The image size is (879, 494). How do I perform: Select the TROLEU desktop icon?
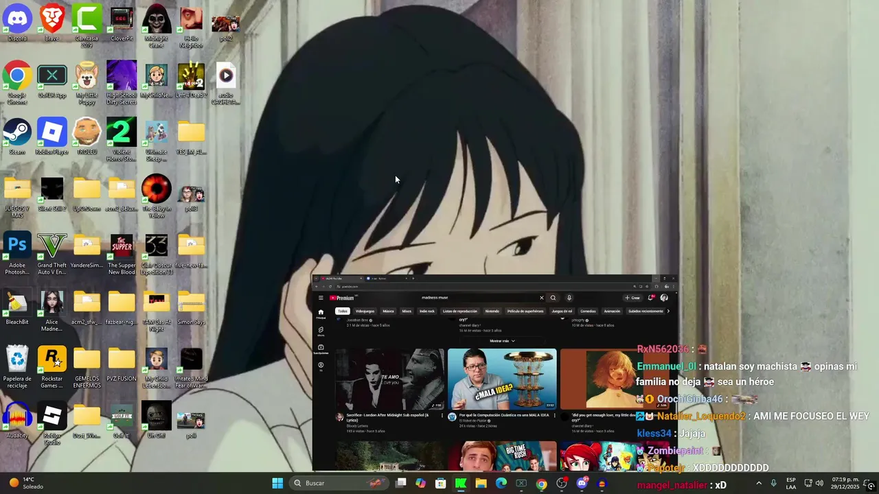87,137
